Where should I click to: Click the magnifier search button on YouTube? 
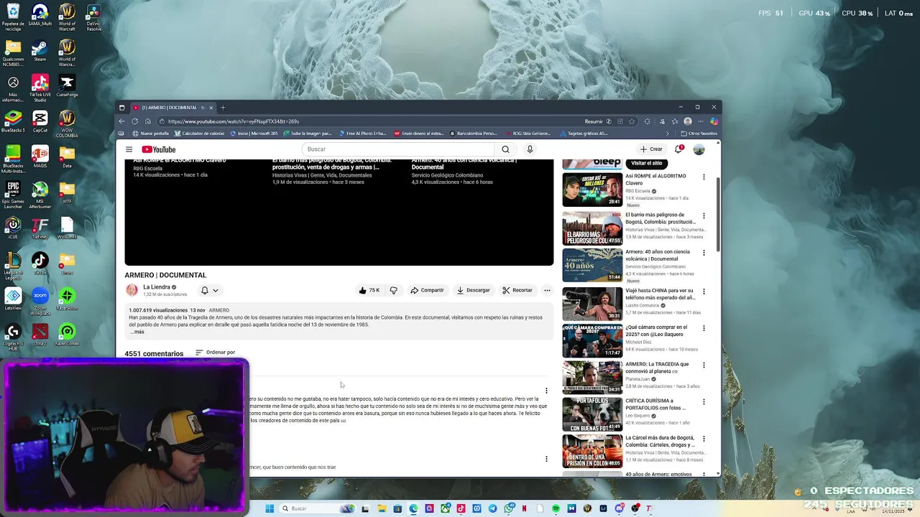pos(505,149)
